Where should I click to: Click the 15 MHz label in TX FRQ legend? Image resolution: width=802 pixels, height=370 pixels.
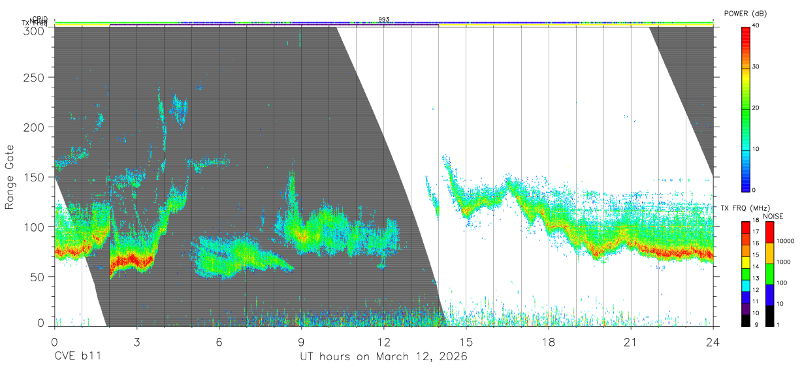(755, 255)
